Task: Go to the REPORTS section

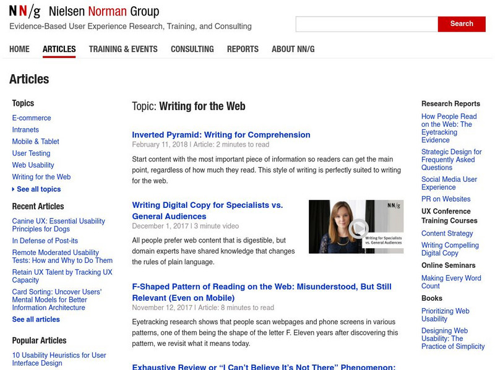Action: pyautogui.click(x=243, y=49)
